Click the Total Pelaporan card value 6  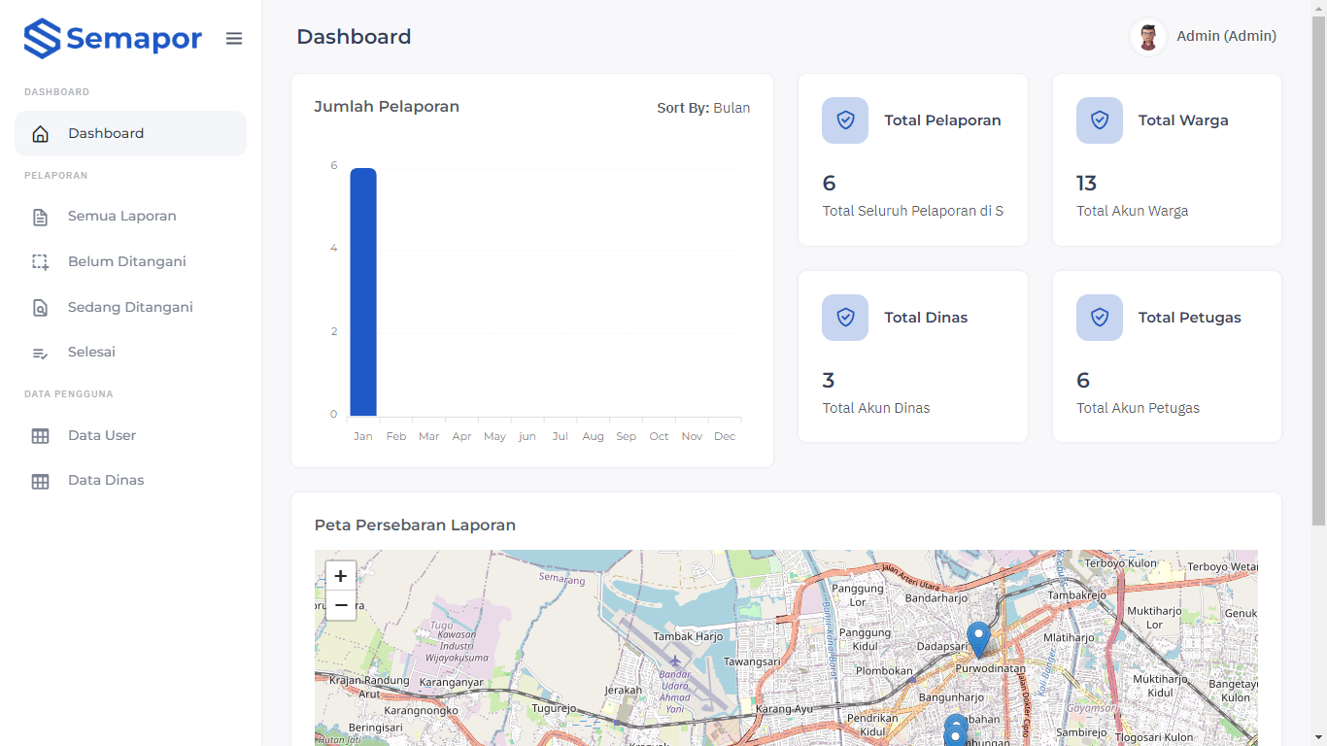(829, 183)
